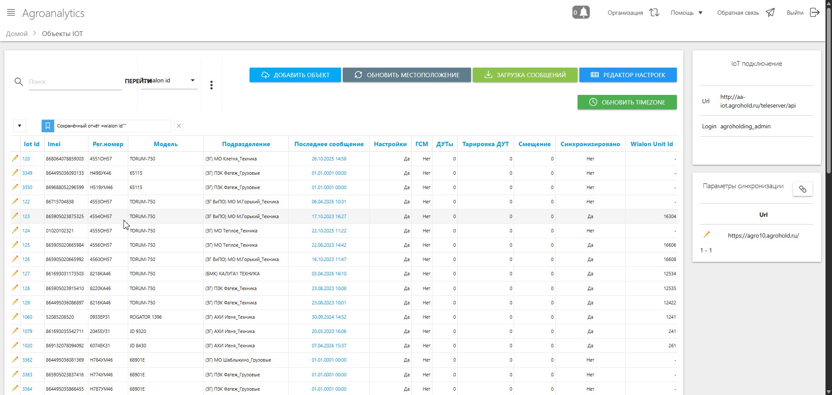The width and height of the screenshot is (832, 395).
Task: Click the Обновить Timezone button
Action: (x=627, y=102)
